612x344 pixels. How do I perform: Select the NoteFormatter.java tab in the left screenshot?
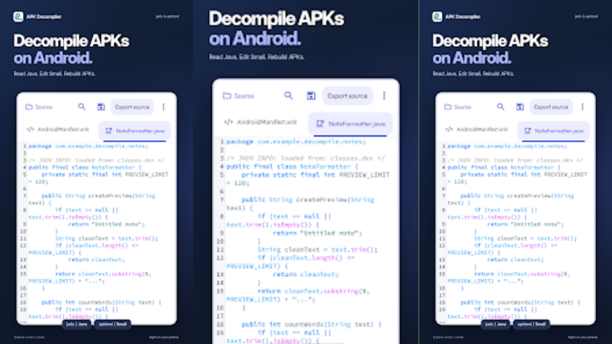(134, 131)
